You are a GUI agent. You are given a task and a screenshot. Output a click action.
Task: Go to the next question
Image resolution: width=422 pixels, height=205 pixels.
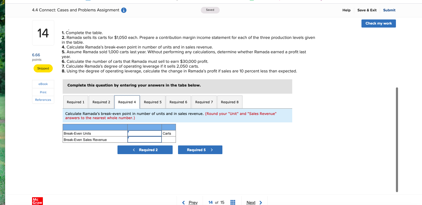254,203
